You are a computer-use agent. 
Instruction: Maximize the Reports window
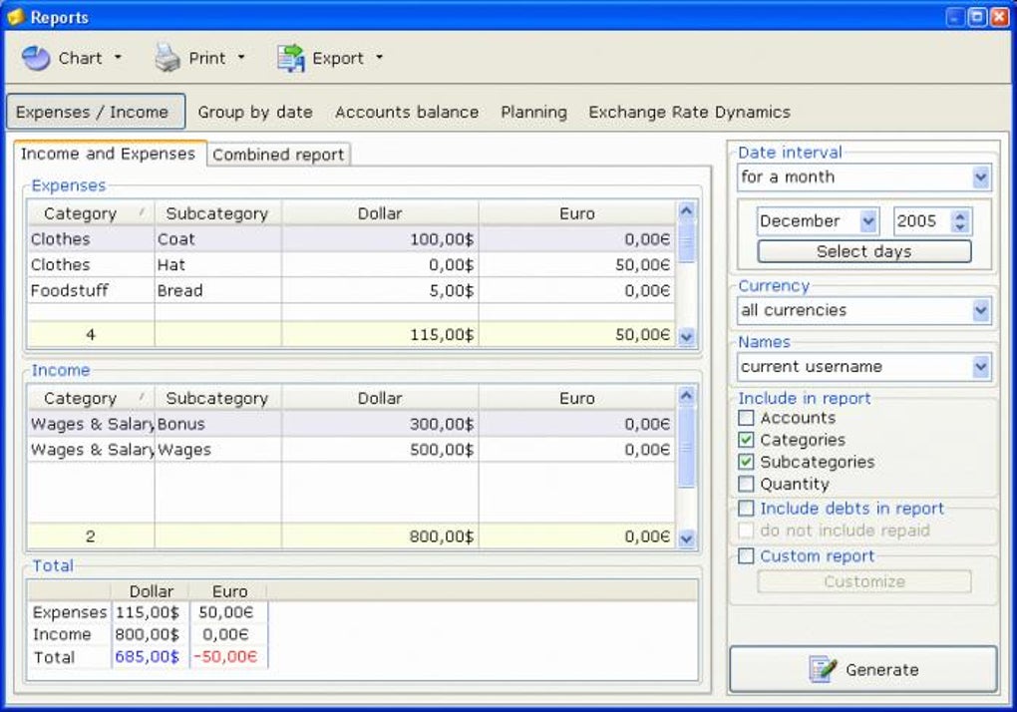click(977, 16)
